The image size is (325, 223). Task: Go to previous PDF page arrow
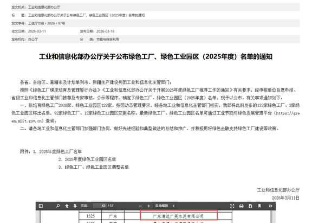pyautogui.click(x=67, y=206)
